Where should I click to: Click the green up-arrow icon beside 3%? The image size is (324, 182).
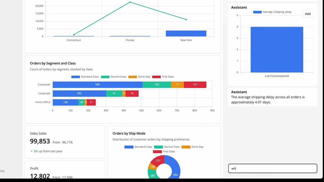(x=32, y=151)
